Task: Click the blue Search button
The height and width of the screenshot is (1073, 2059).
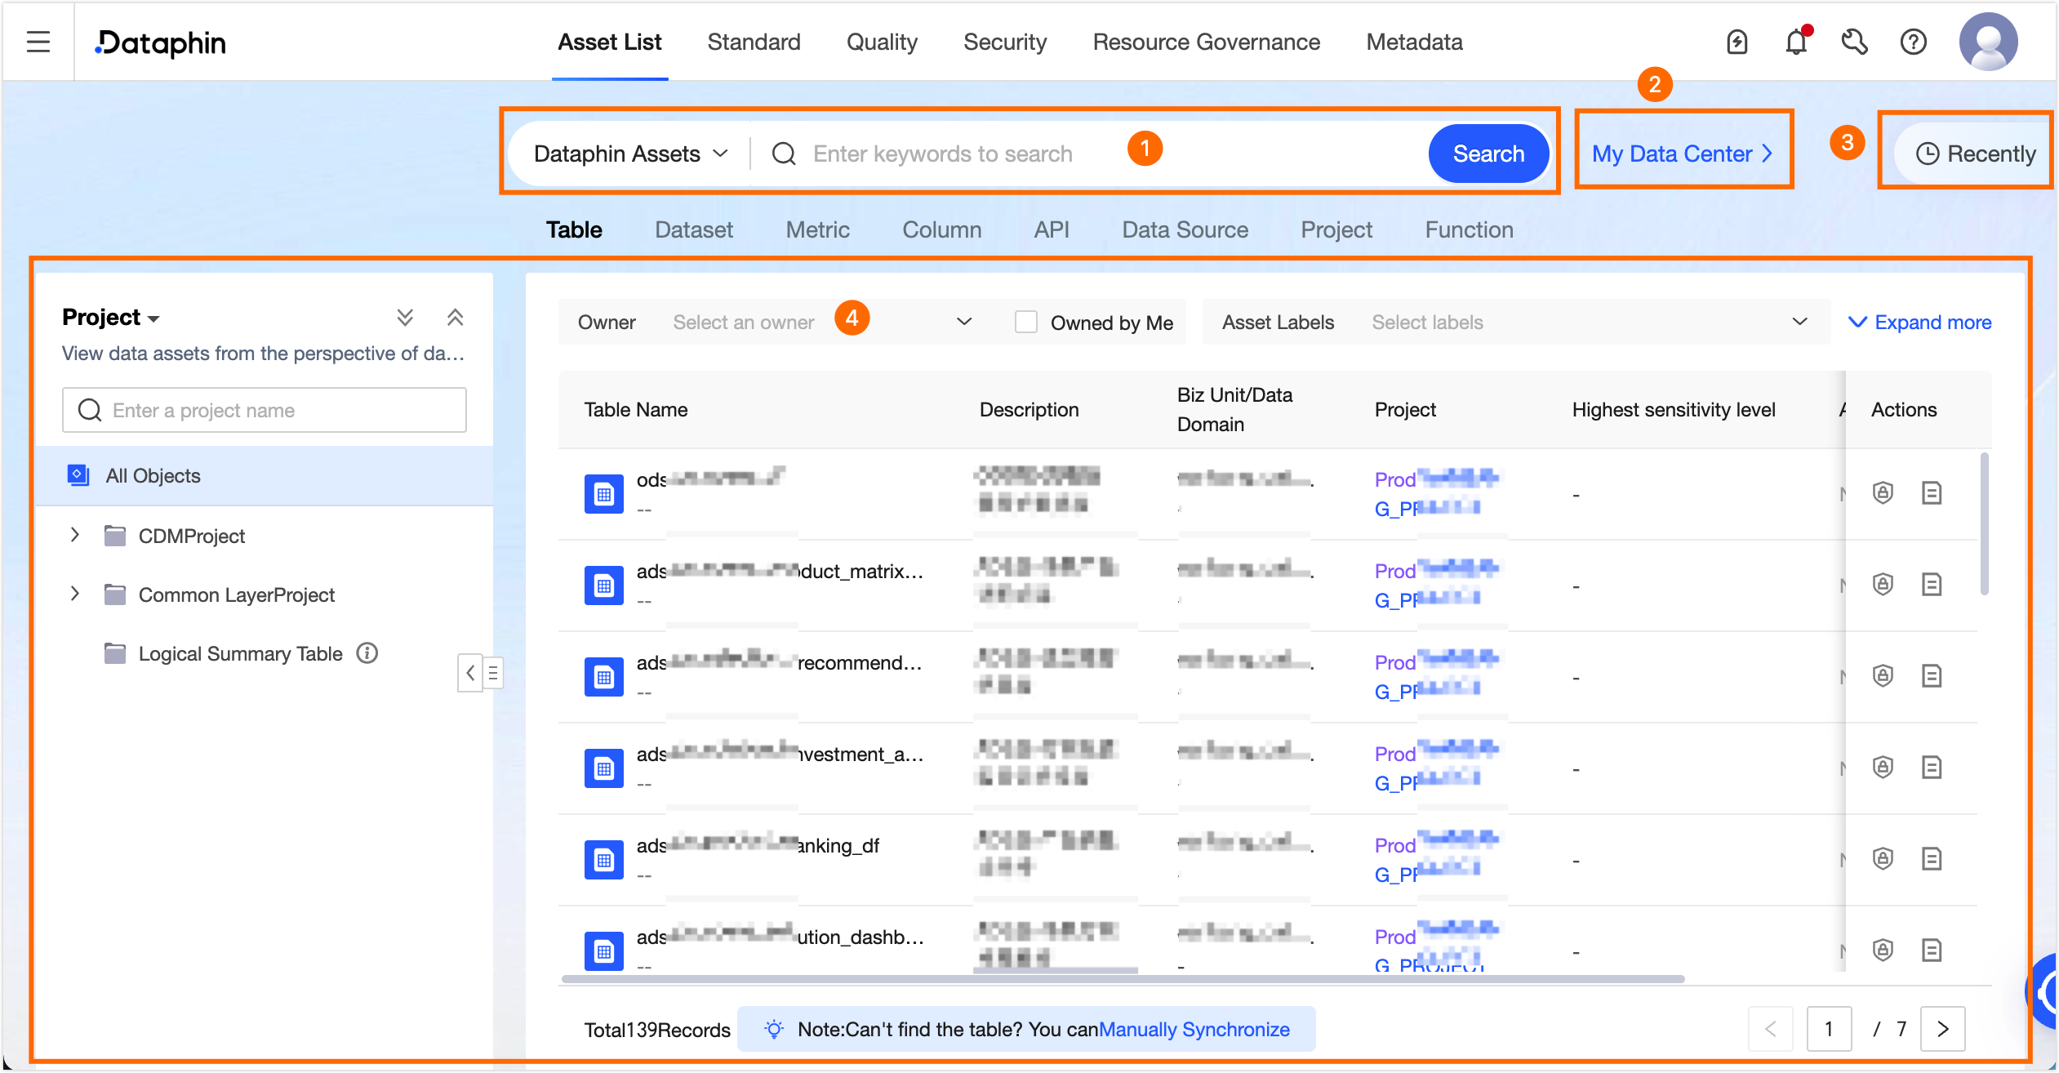Action: (1488, 154)
